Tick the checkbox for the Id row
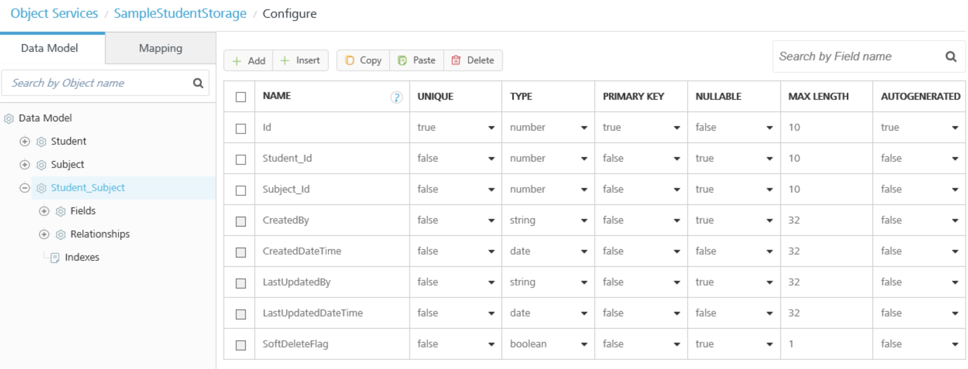Screen dimensions: 968x369 (241, 128)
